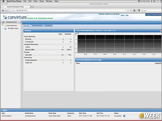This screenshot has width=162, height=121.
Task: Click the page icon in the URL field
Action: click(x=10, y=10)
